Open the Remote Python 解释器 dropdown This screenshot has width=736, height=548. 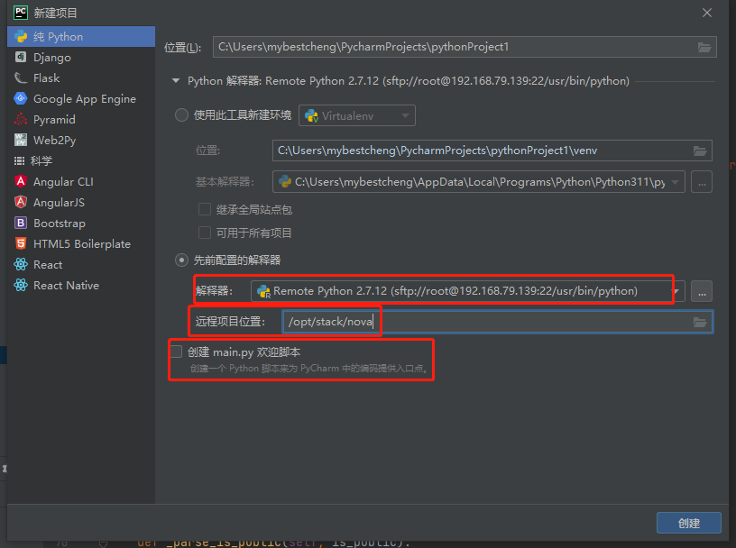coord(467,291)
